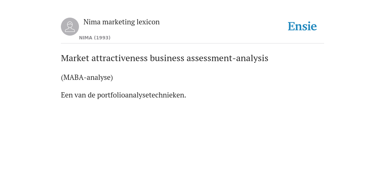Click the Market attractiveness business assessment-analysis heading
Screen dimensions: 385x192
coord(165,58)
